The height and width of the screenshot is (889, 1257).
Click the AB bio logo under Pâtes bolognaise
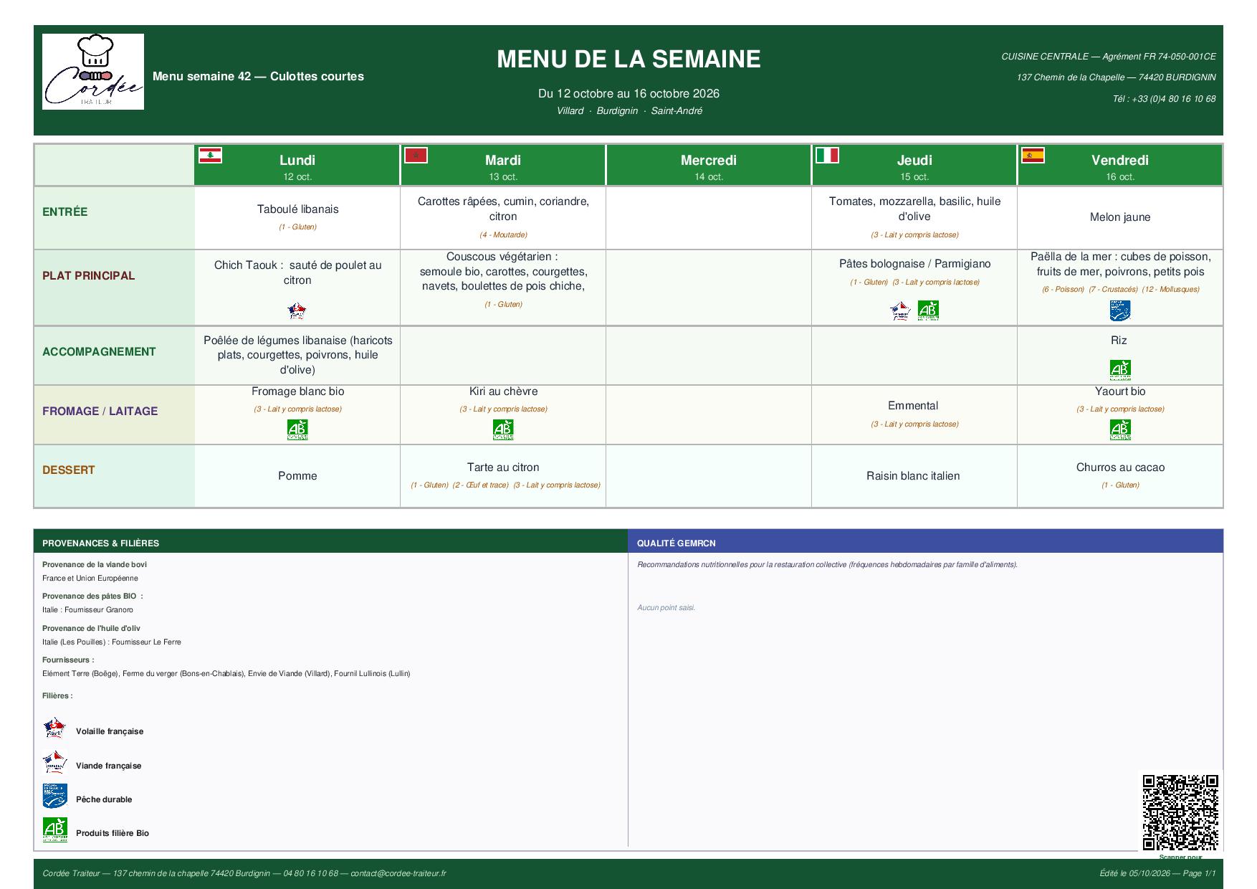pyautogui.click(x=928, y=310)
